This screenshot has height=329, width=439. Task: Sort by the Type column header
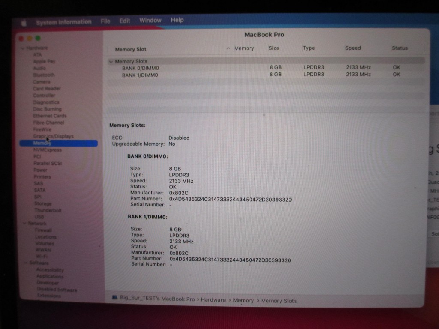309,48
